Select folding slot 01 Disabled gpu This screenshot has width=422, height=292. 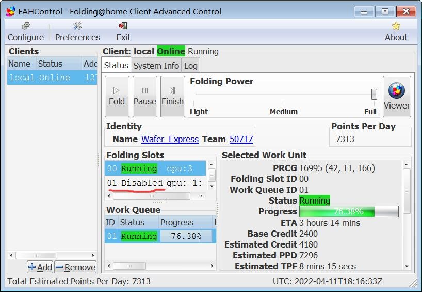[x=155, y=183]
